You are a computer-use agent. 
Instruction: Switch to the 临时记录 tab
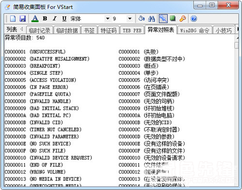tap(40, 30)
